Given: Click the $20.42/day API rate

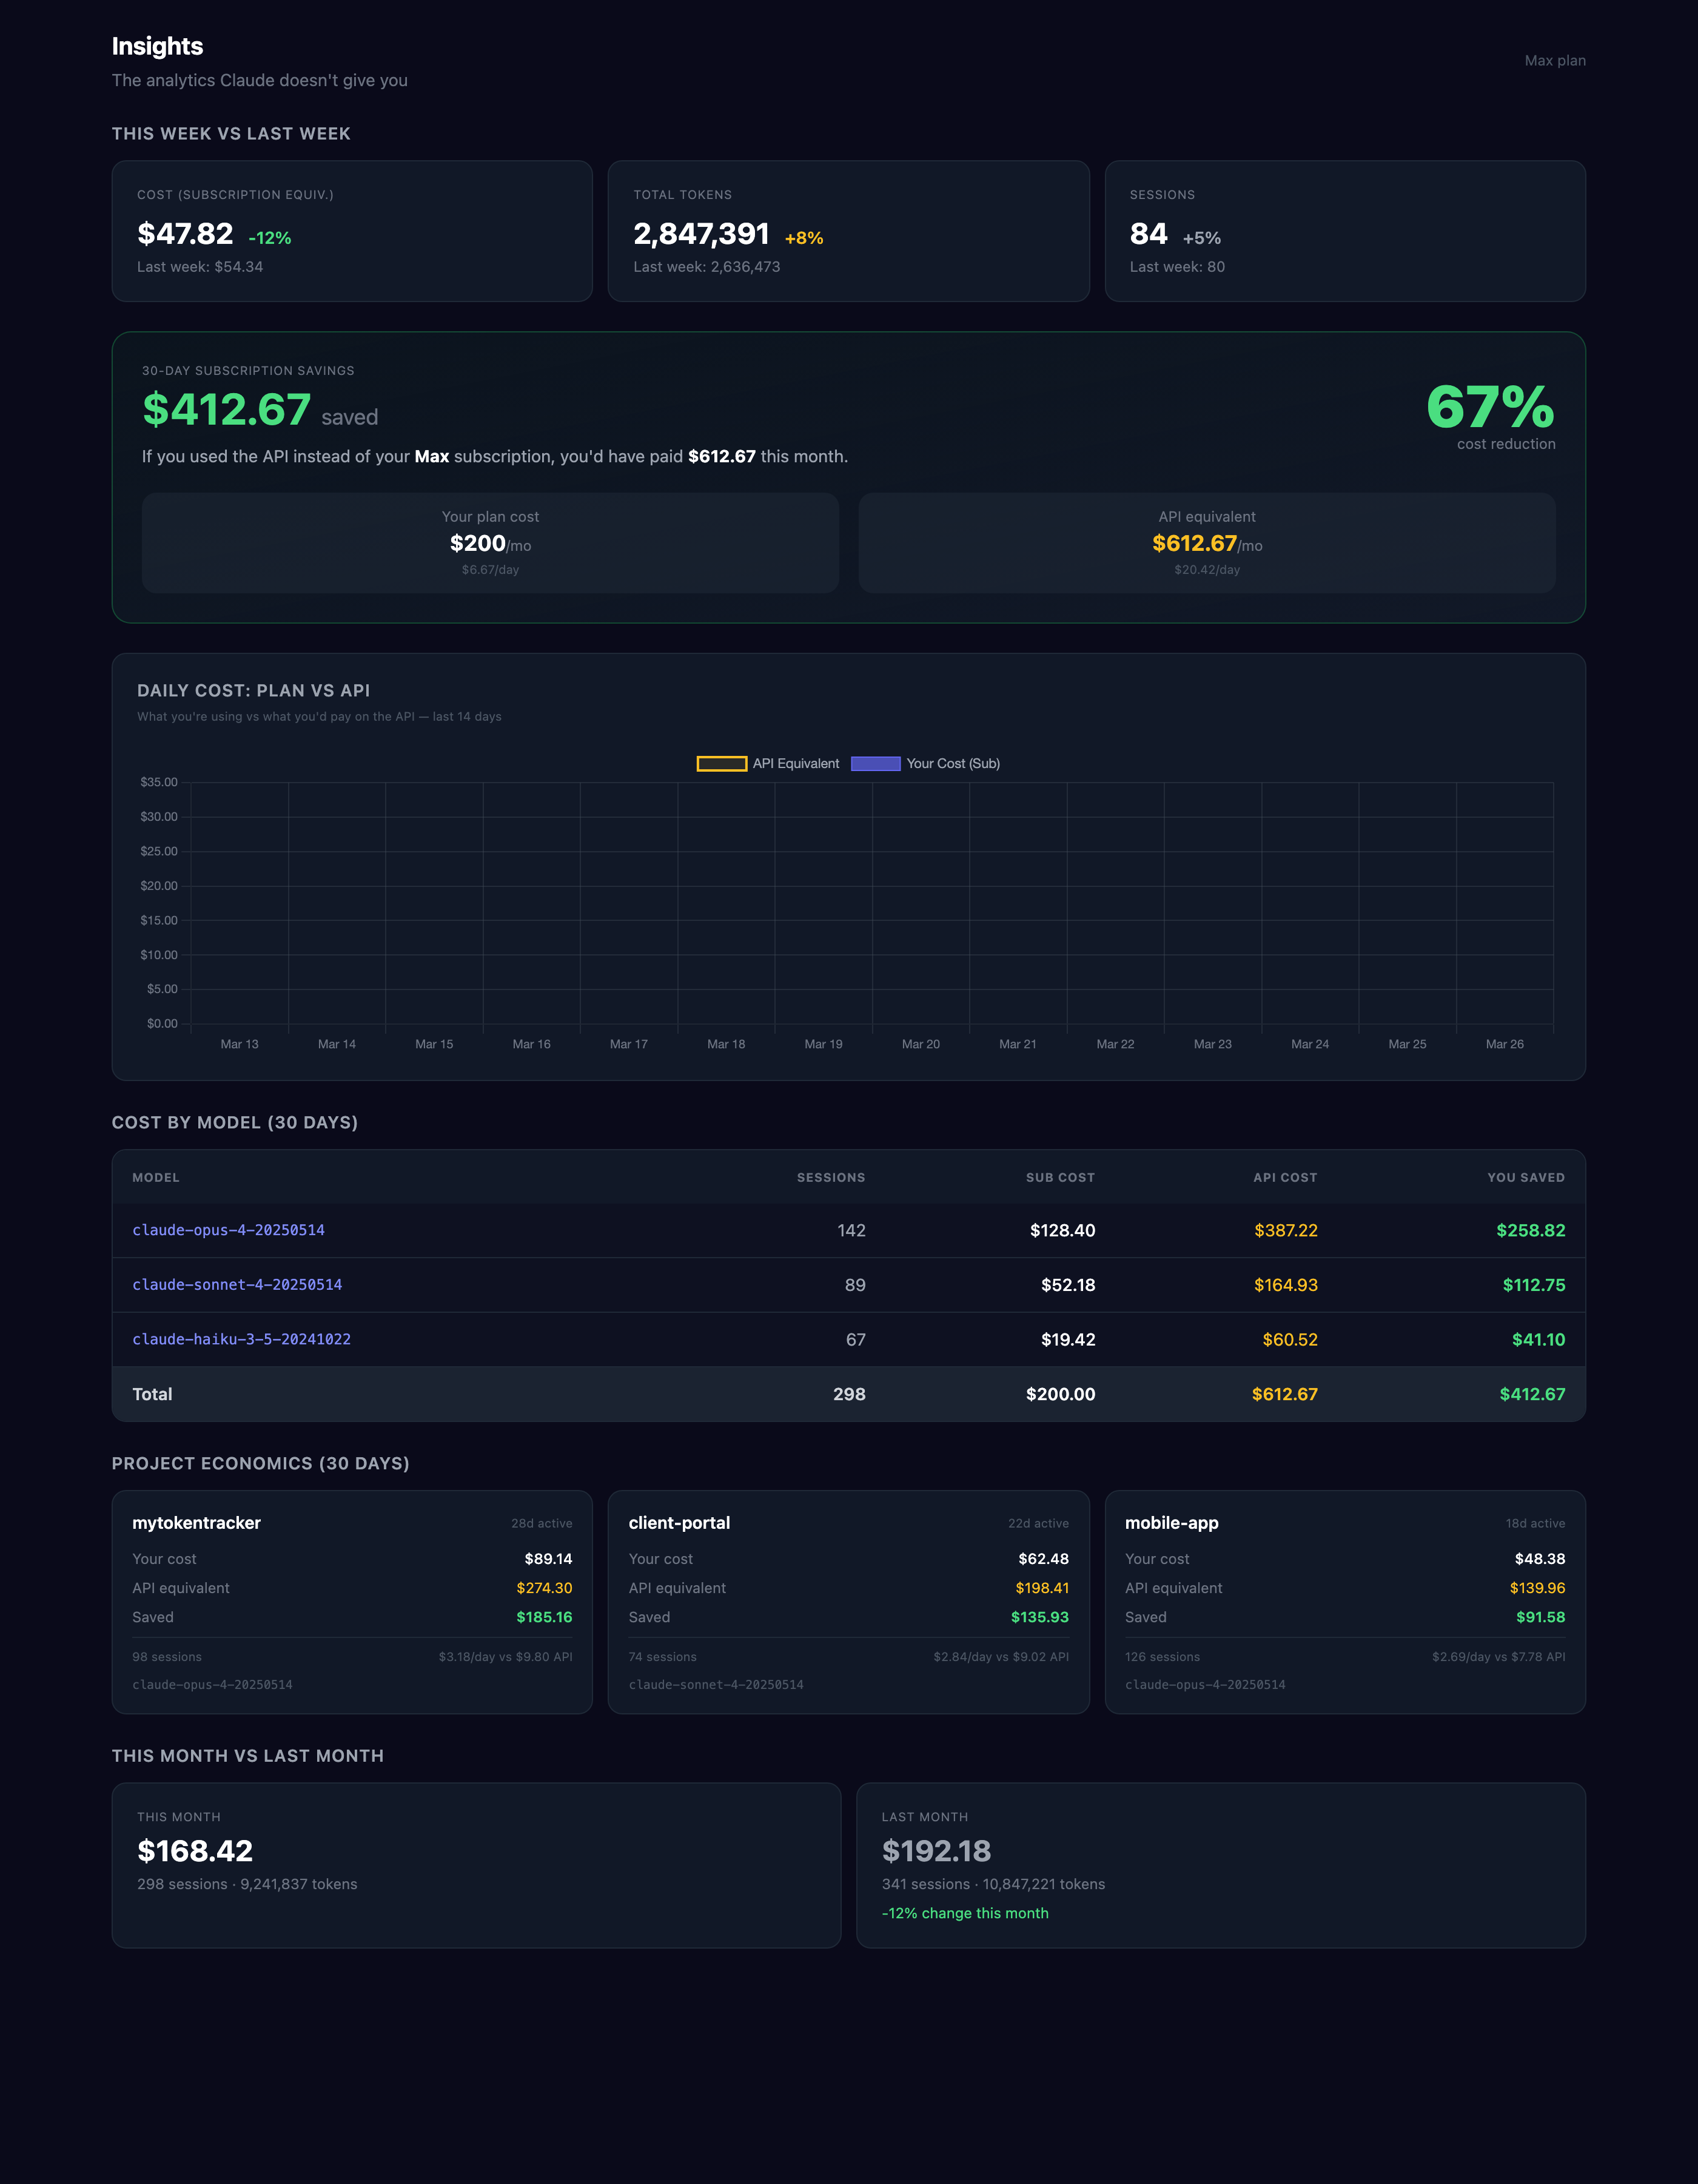Looking at the screenshot, I should 1206,570.
